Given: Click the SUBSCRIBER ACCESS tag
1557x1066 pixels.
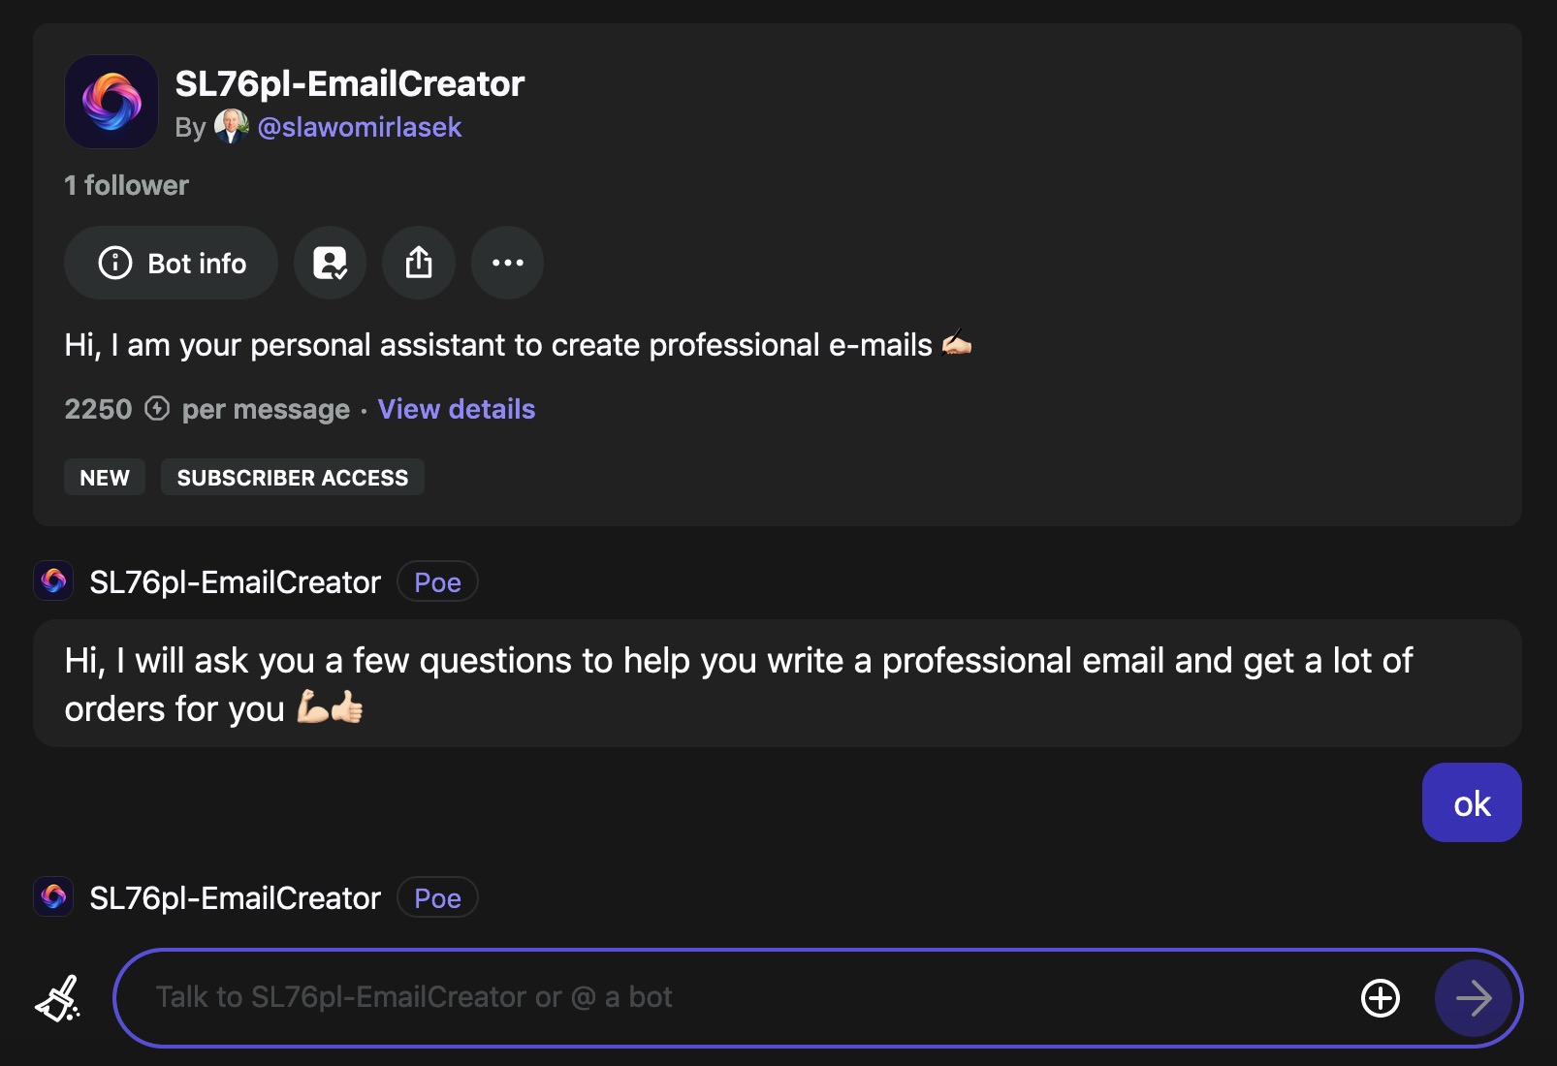Looking at the screenshot, I should [x=293, y=477].
